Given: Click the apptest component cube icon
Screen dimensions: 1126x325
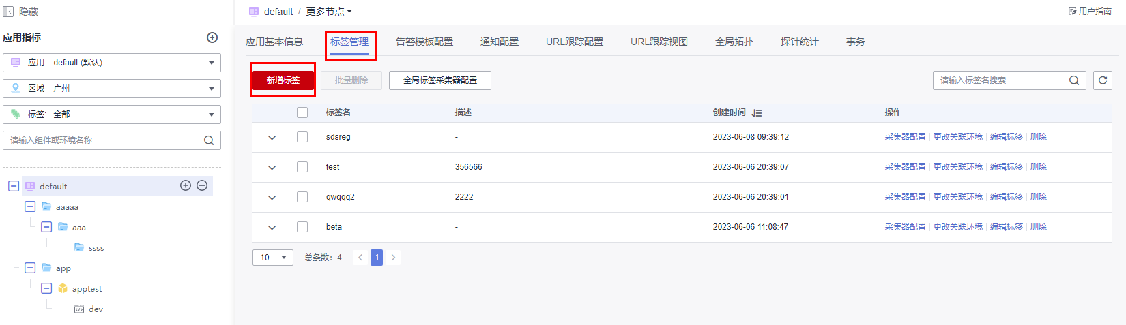Looking at the screenshot, I should coord(63,288).
